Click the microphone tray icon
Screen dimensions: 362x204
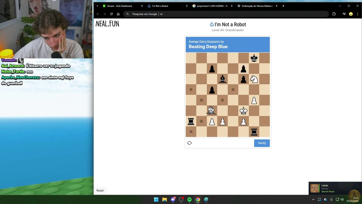point(331,199)
